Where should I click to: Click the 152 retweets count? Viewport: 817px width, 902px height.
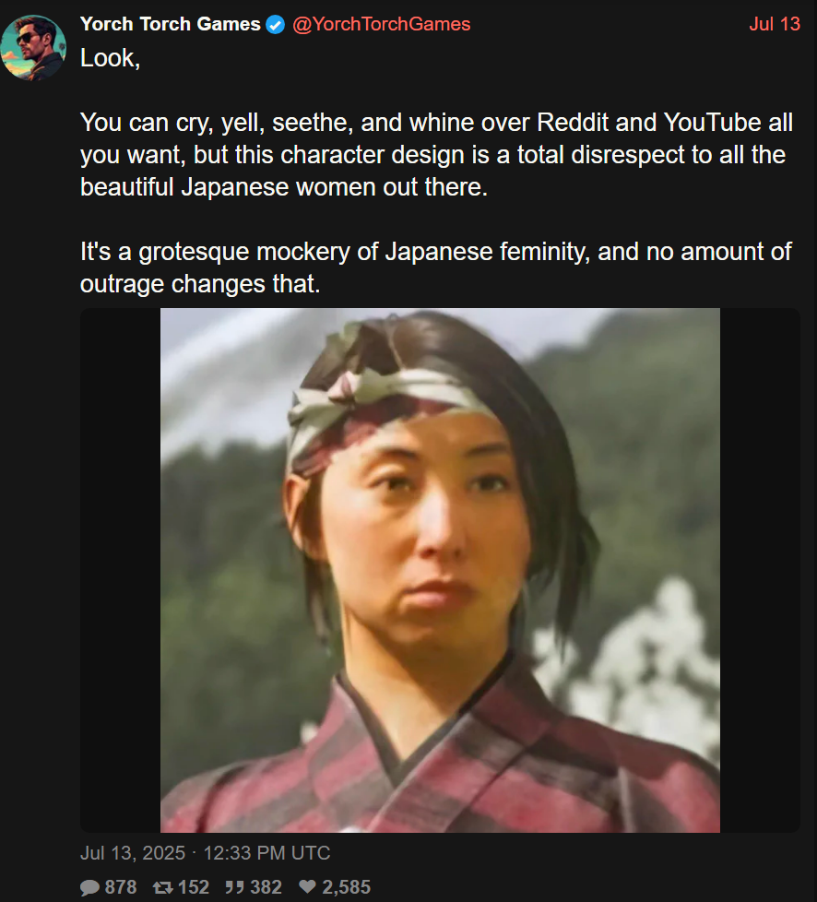tap(194, 887)
